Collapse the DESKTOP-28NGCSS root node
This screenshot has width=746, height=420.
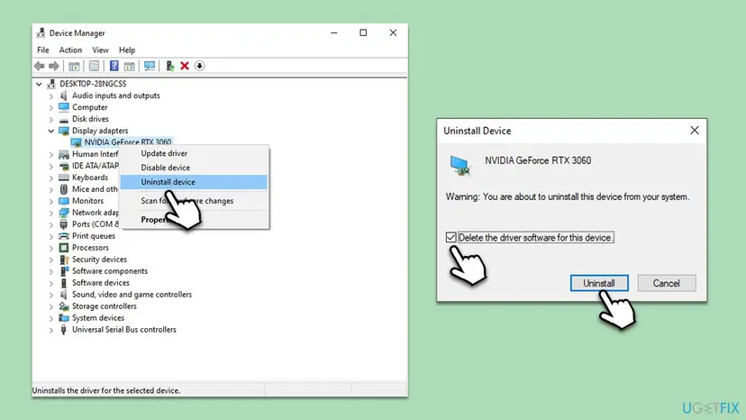click(x=39, y=84)
